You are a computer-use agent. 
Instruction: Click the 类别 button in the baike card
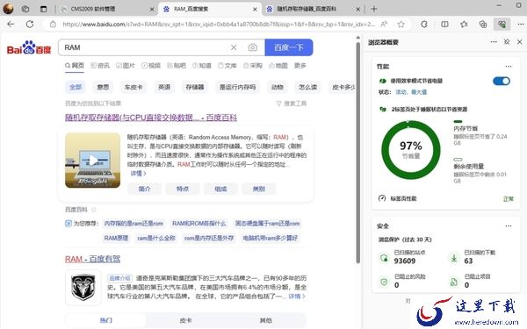(x=259, y=189)
